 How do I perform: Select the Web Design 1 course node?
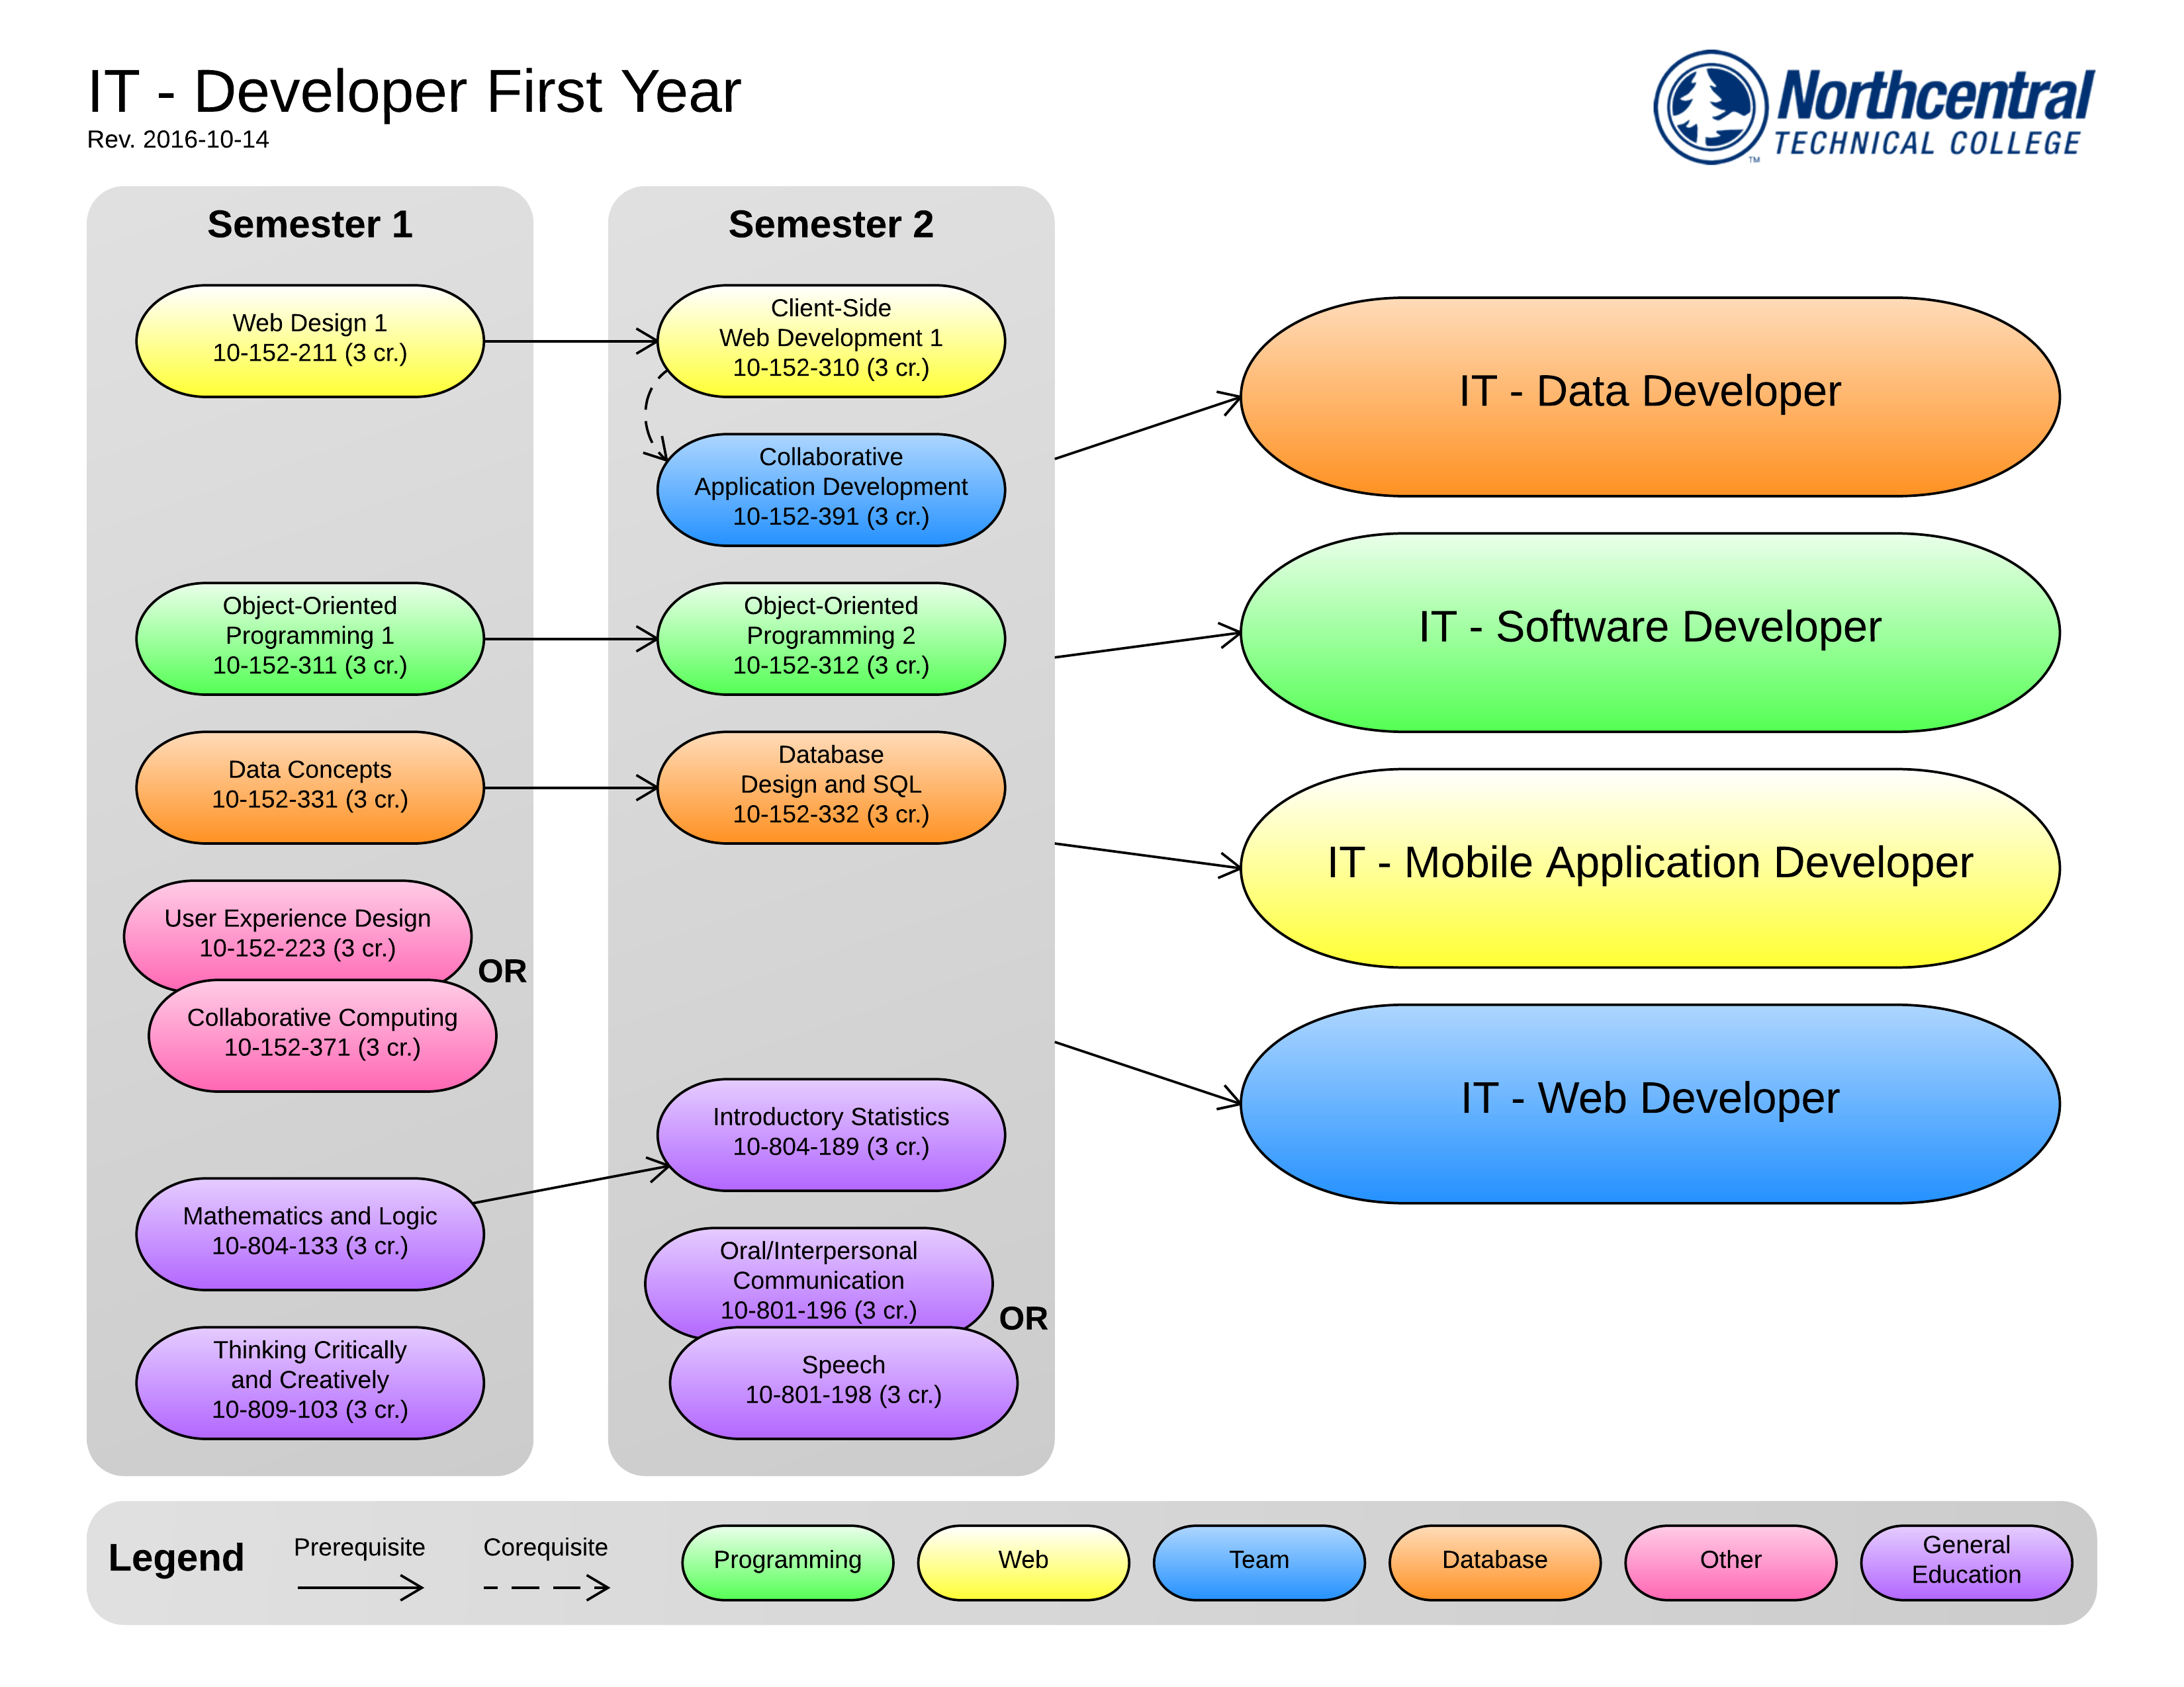(x=309, y=341)
